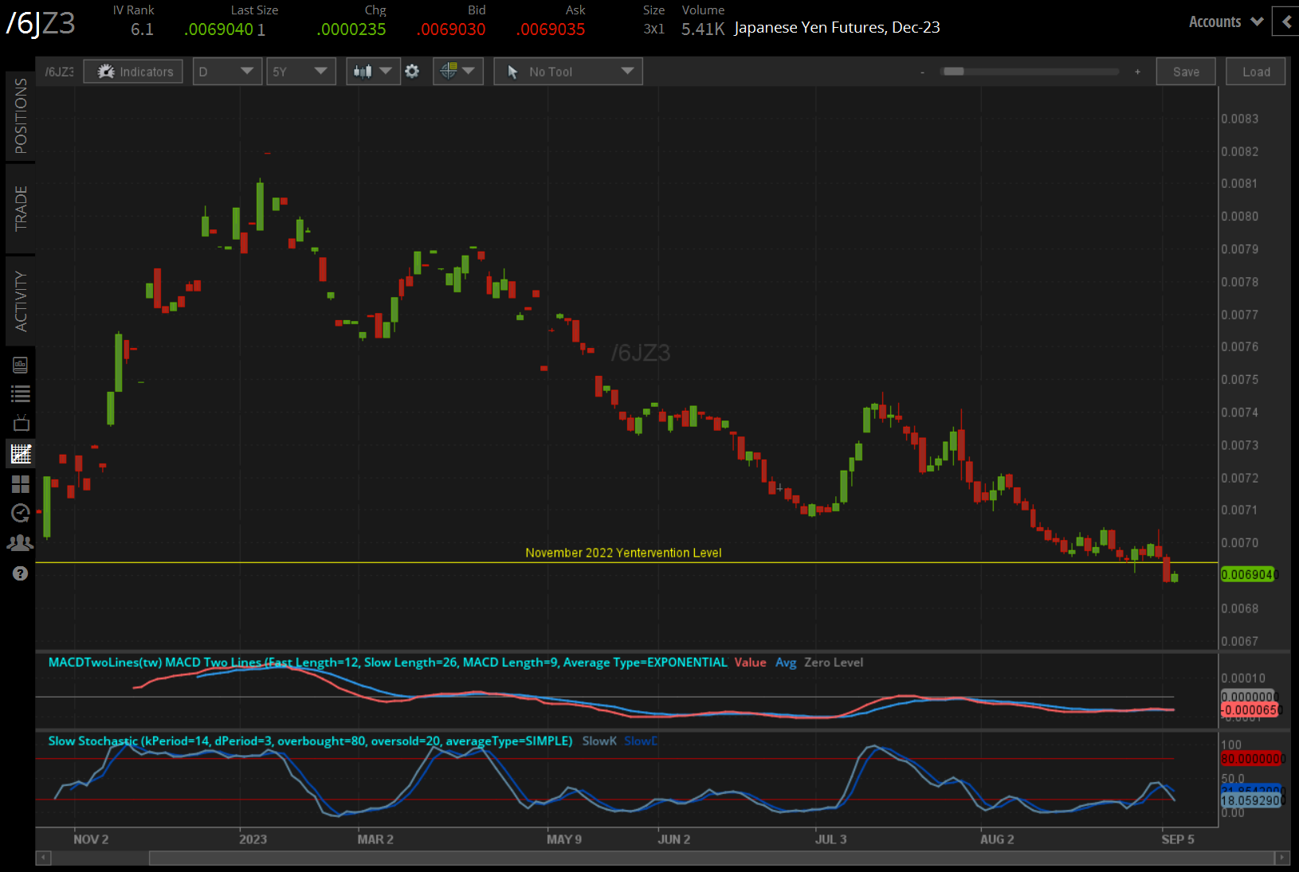Switch to the Trade tab
The height and width of the screenshot is (872, 1299).
coord(21,209)
